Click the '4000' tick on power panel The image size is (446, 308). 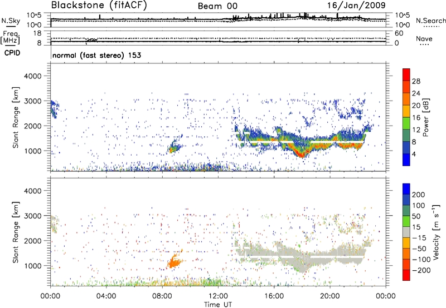[33, 76]
